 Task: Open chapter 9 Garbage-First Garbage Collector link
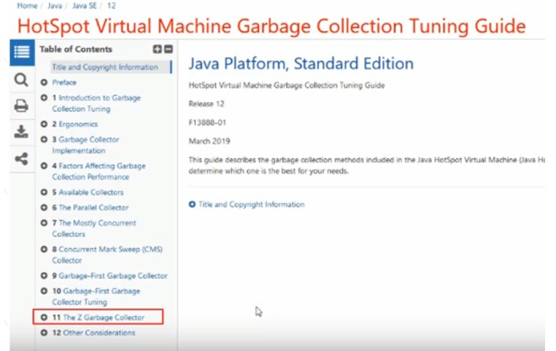(113, 276)
